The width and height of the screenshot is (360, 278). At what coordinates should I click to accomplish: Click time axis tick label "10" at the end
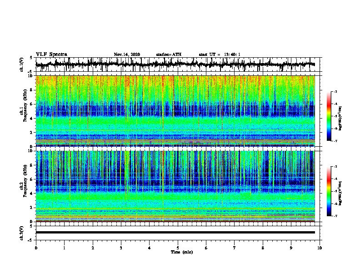pos(320,248)
